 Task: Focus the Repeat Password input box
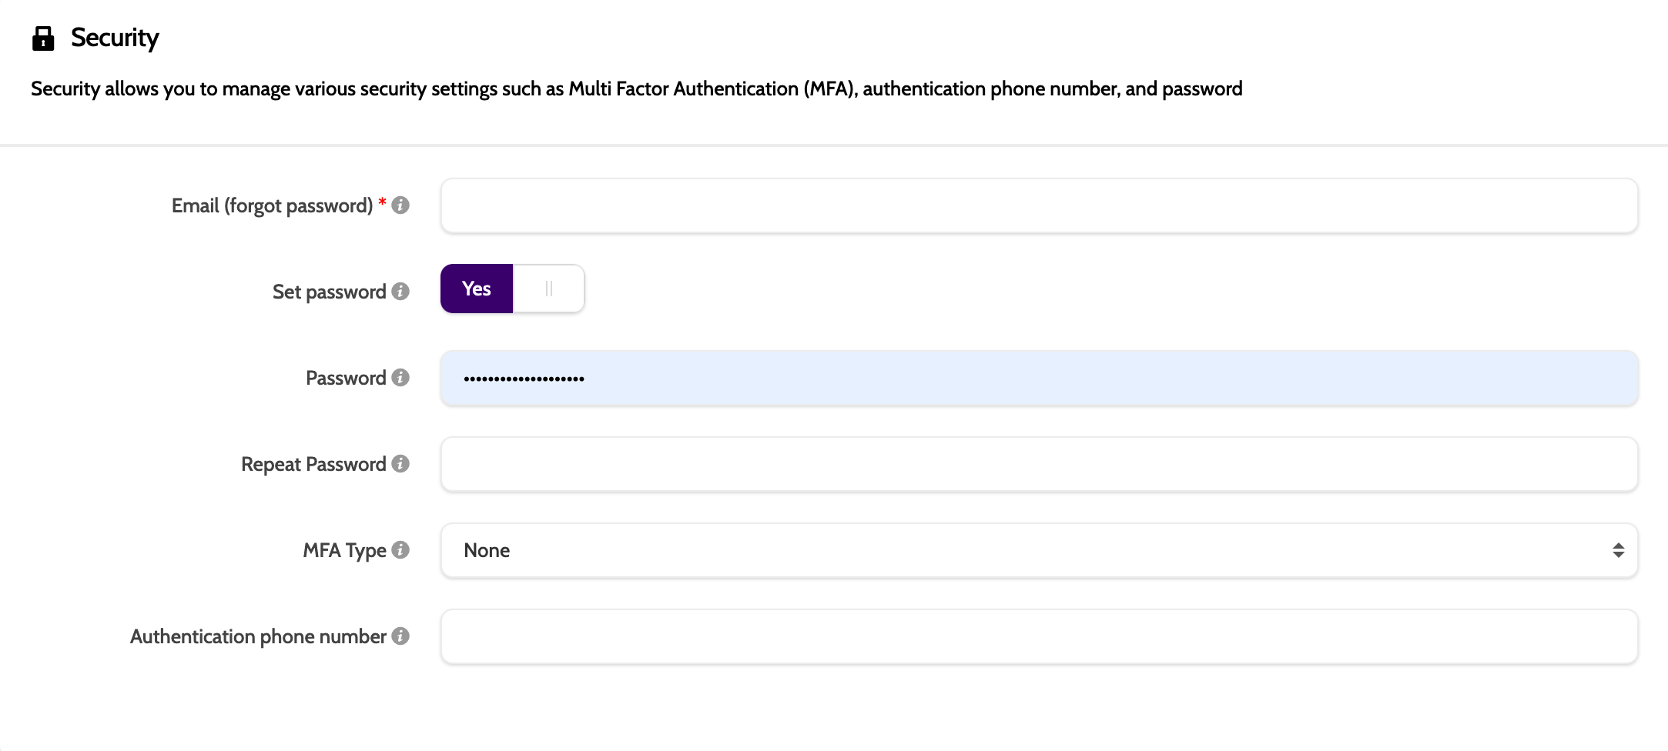[1038, 464]
